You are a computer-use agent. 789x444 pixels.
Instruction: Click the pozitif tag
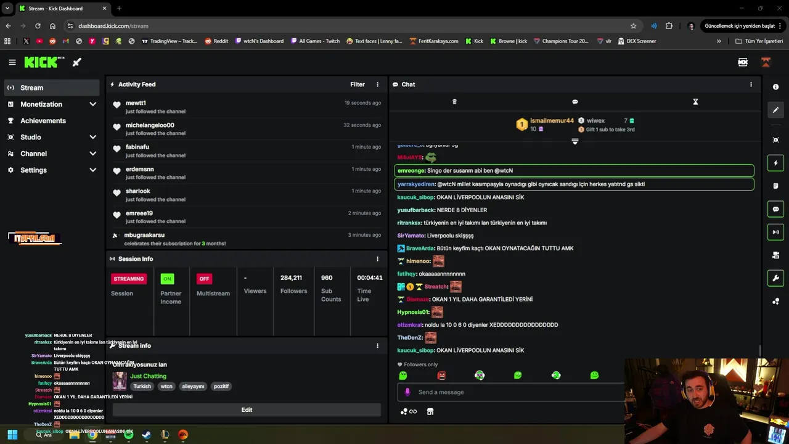221,387
